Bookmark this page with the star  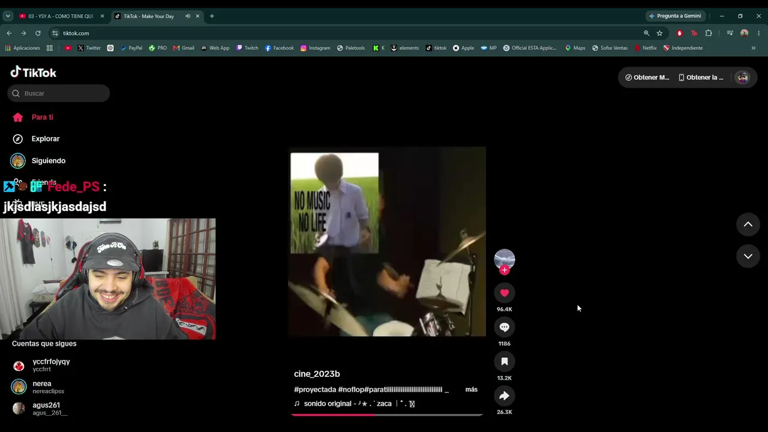(x=659, y=33)
